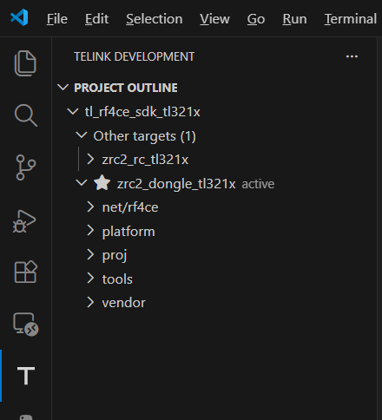The height and width of the screenshot is (420, 382).
Task: Open the Remote Explorer icon
Action: click(26, 325)
